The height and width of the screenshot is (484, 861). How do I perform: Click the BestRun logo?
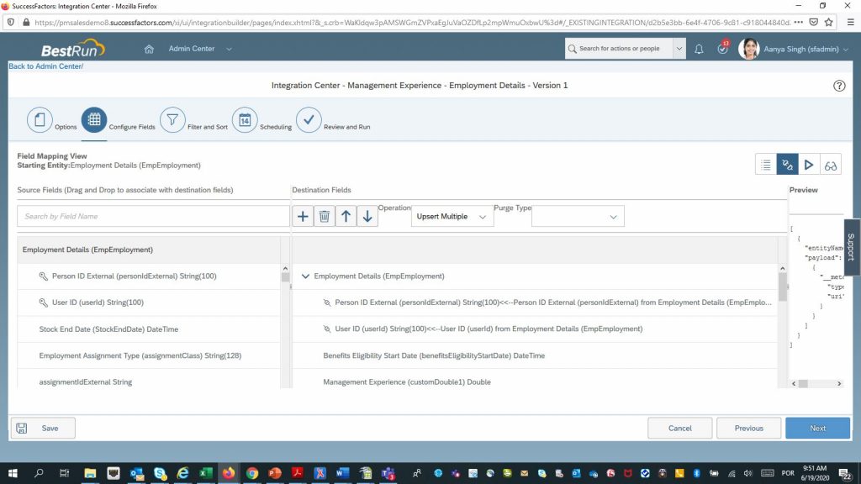(x=73, y=48)
